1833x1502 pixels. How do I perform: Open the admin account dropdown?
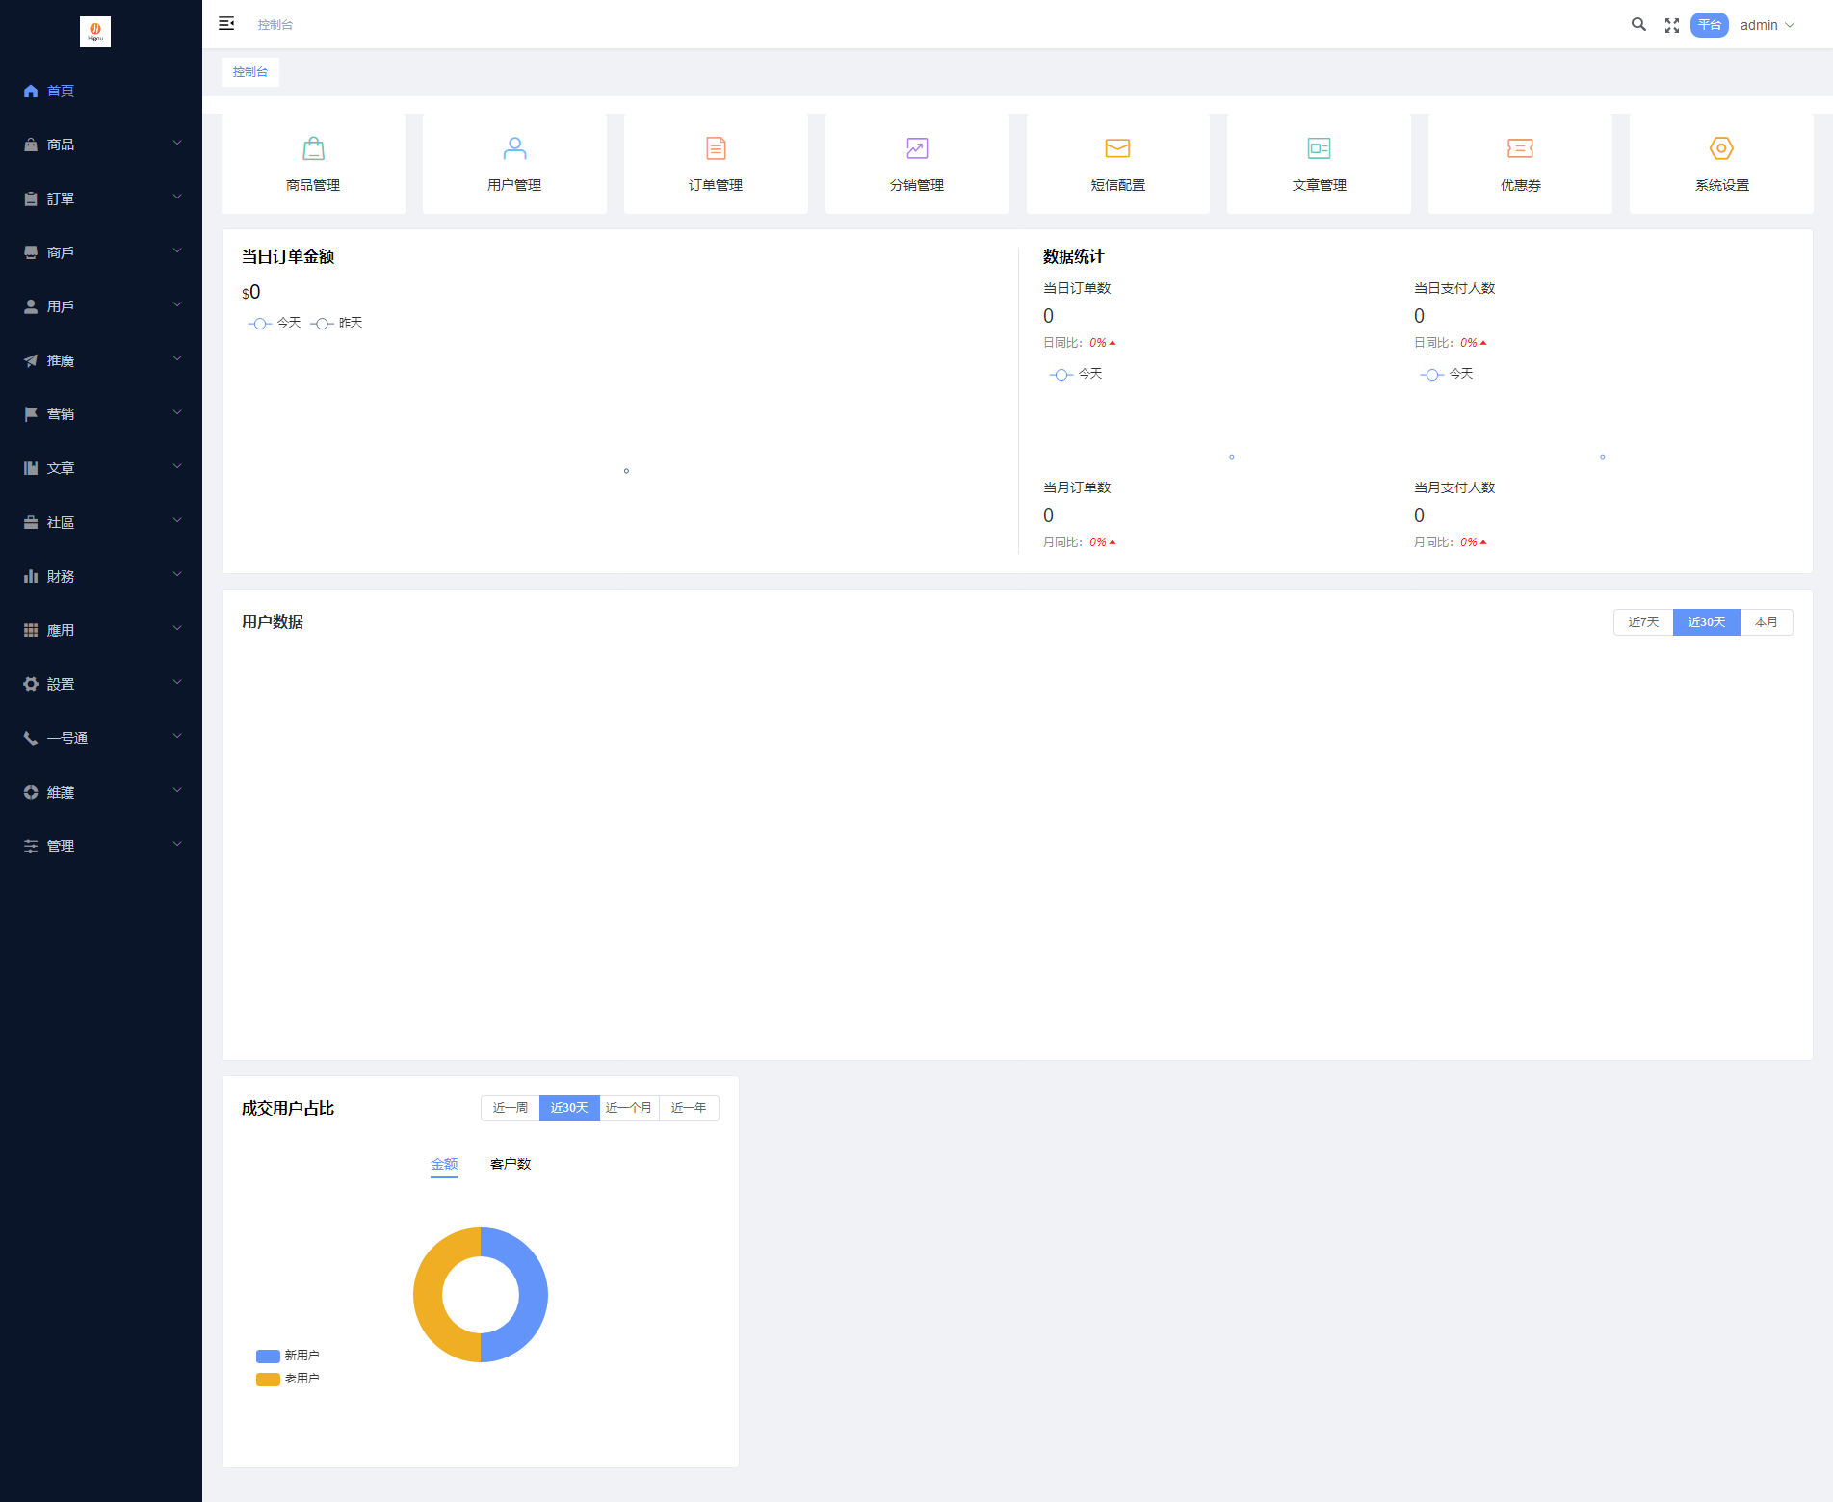(x=1767, y=25)
